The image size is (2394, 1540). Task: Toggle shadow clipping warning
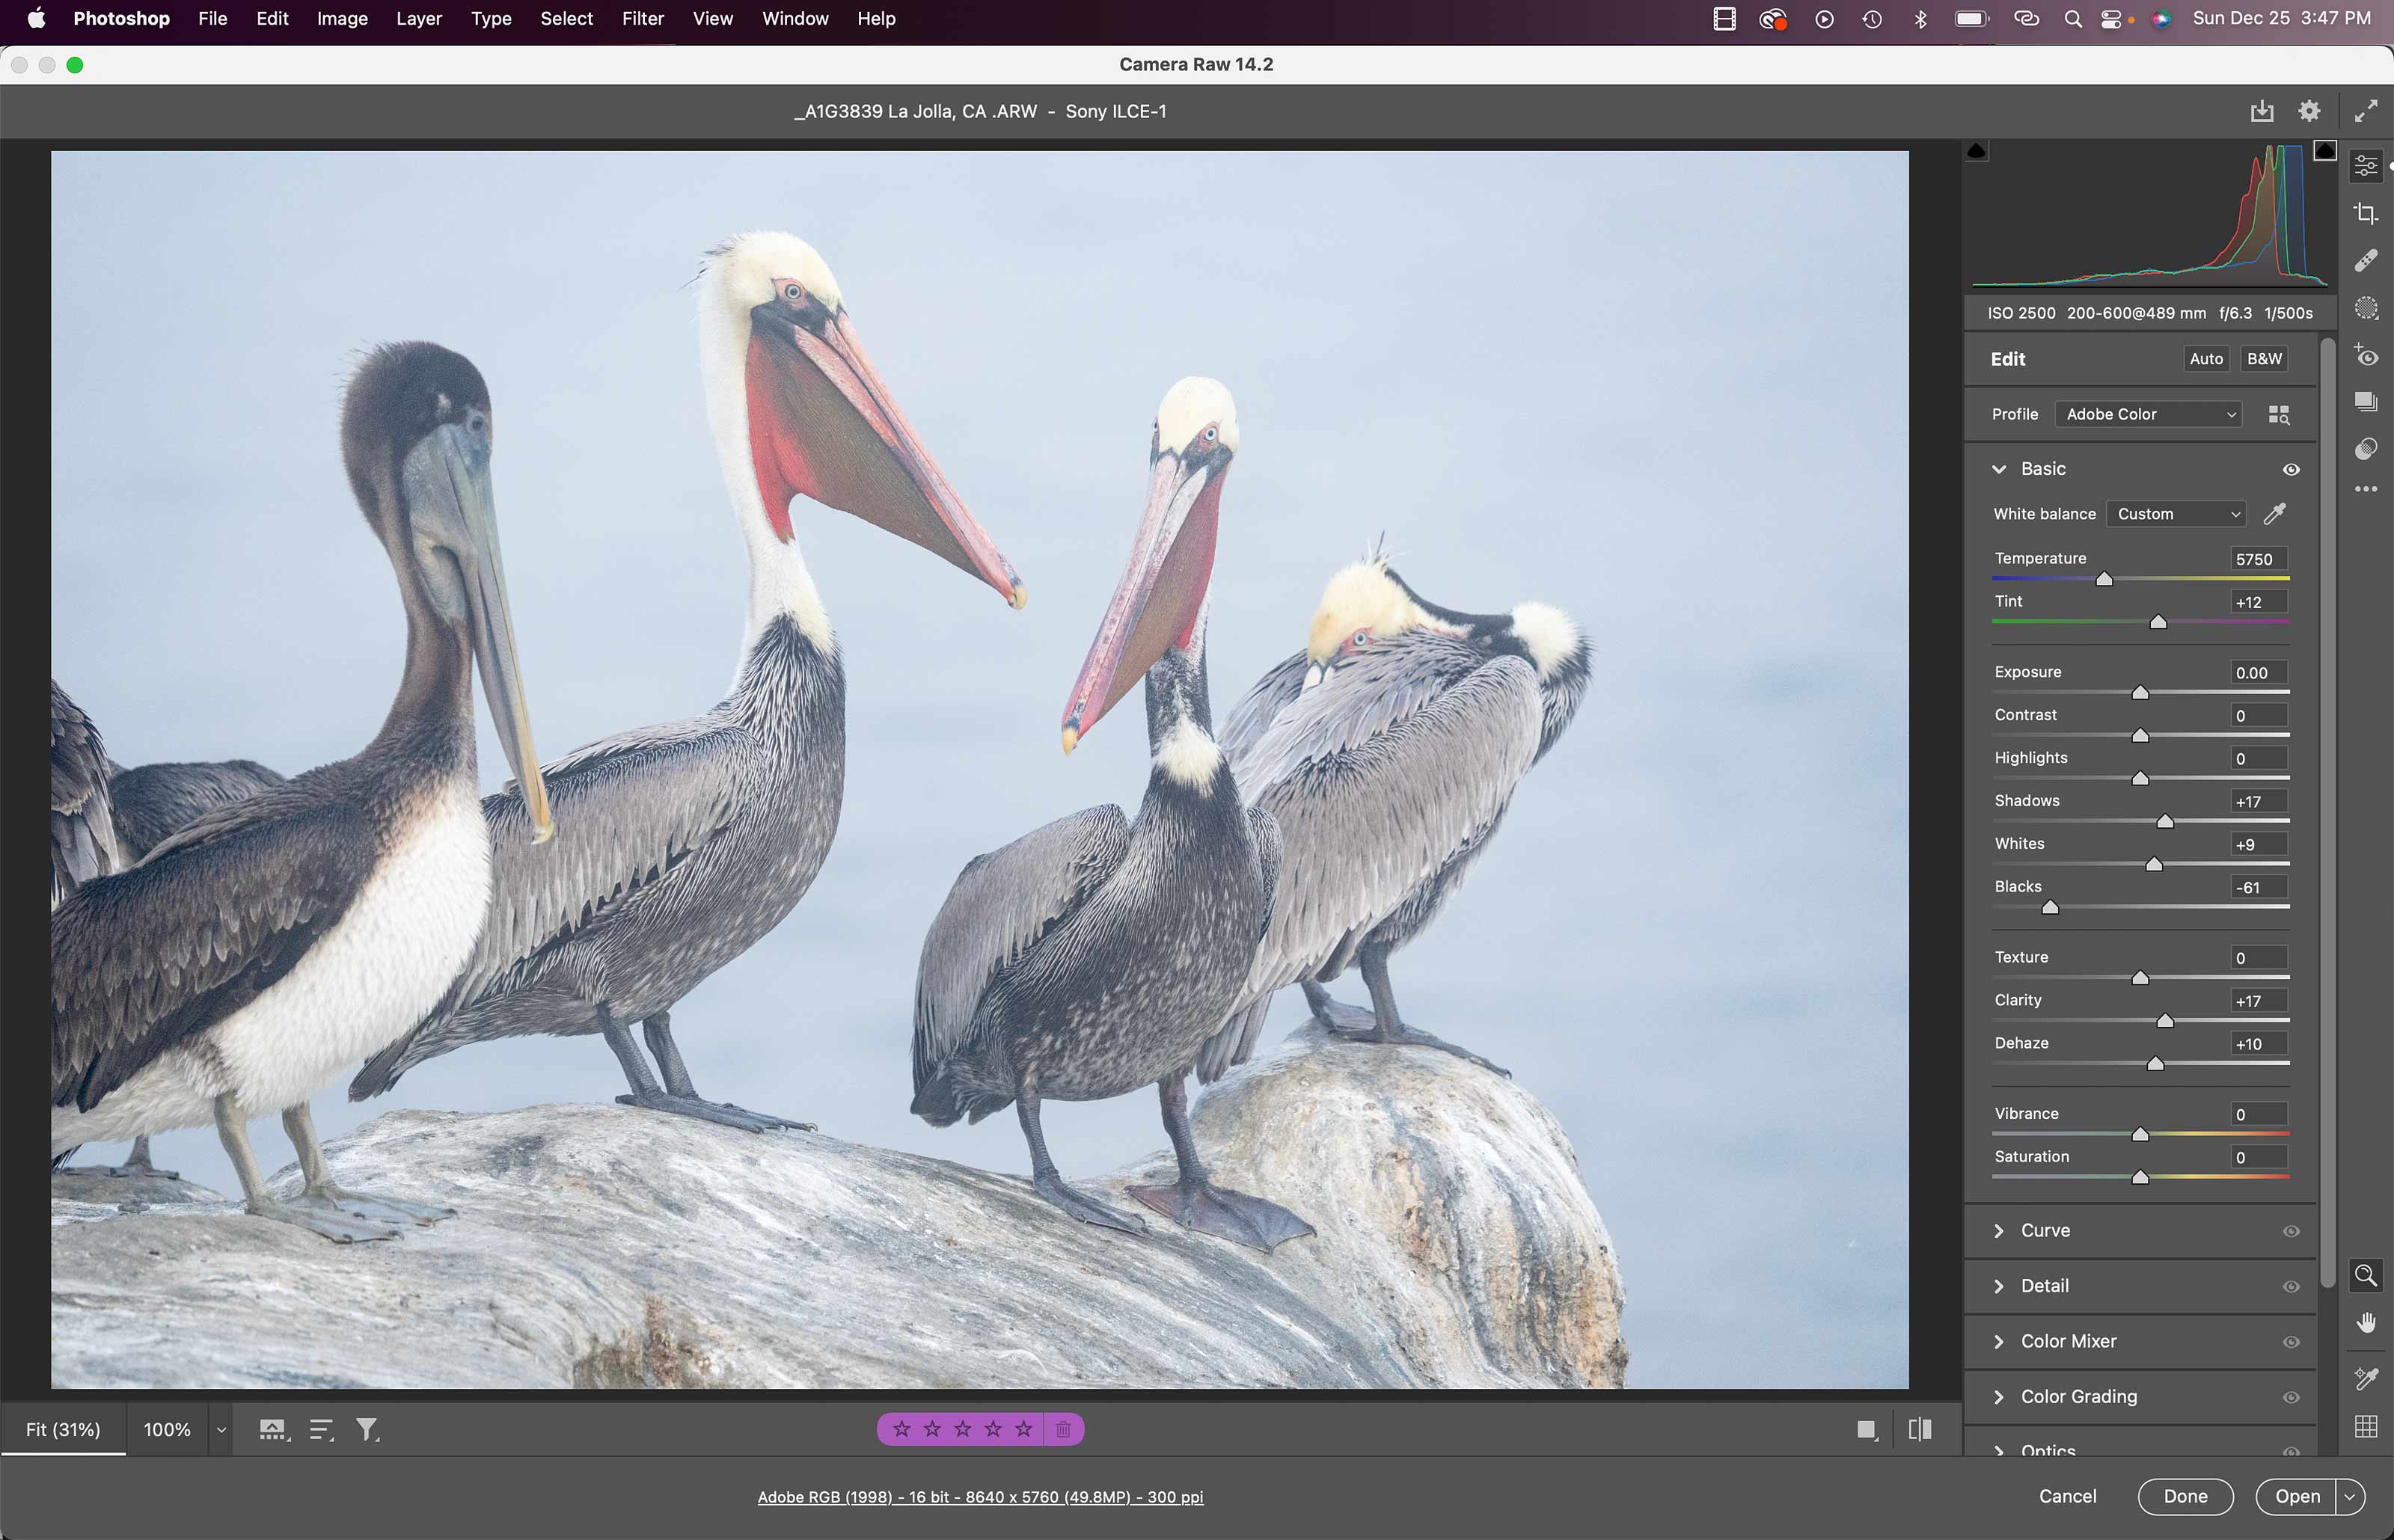click(1976, 151)
